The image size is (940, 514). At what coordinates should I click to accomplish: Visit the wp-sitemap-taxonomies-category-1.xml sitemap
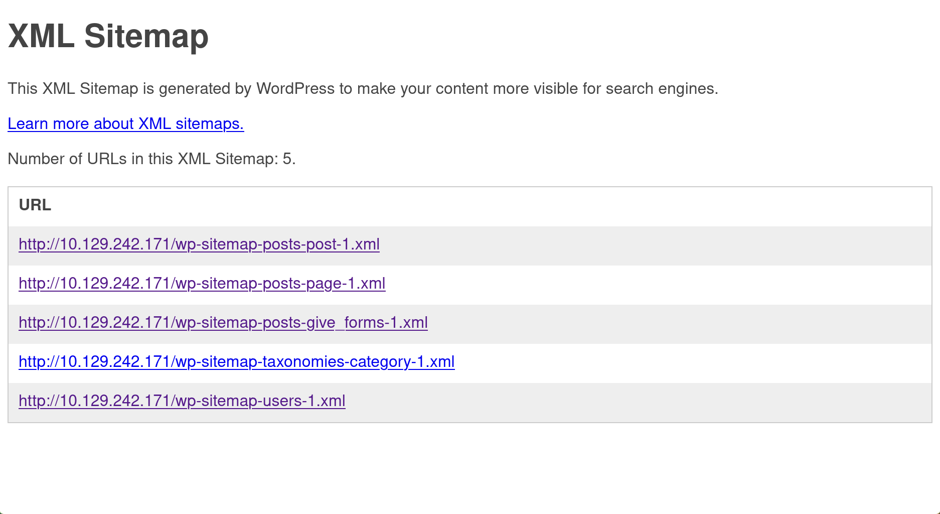pos(236,362)
